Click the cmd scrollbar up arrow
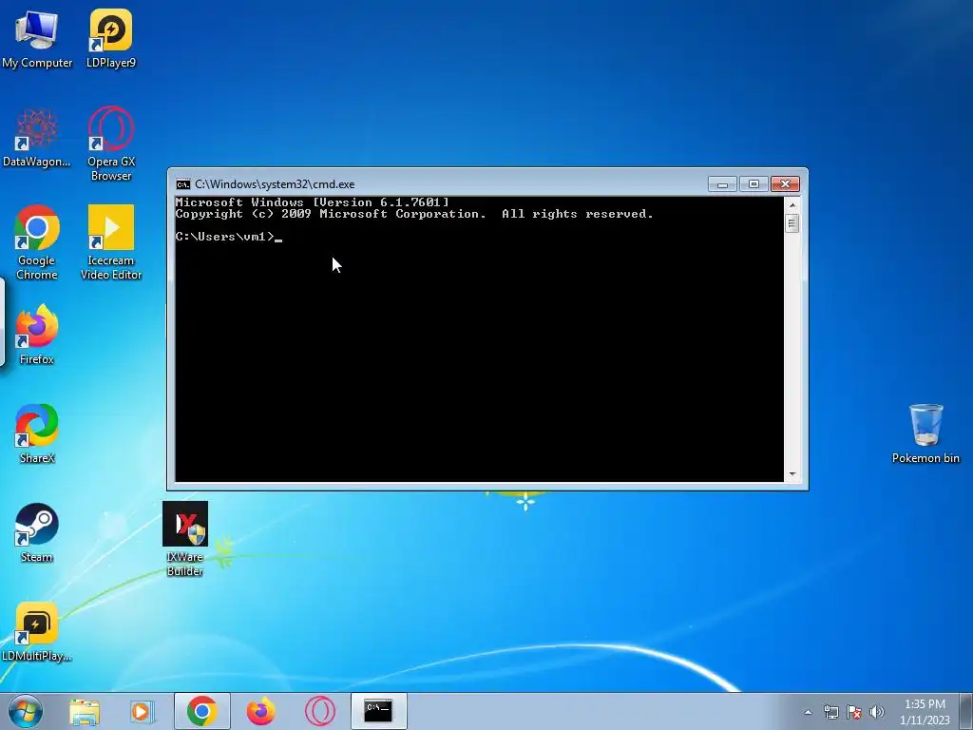The image size is (973, 730). 792,204
